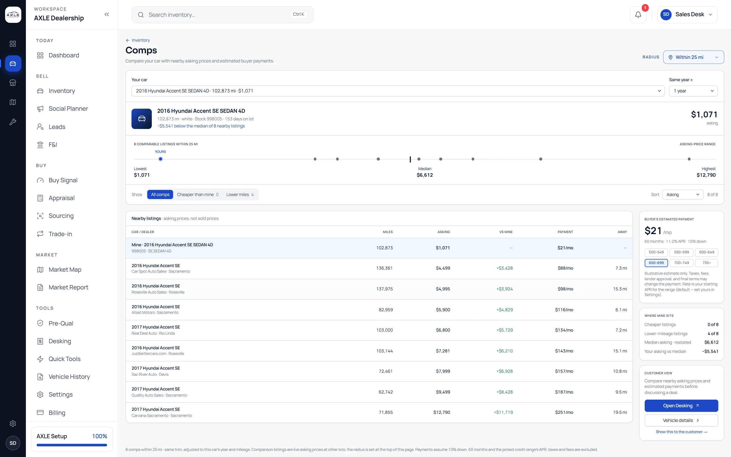The width and height of the screenshot is (731, 457).
Task: Select the 700–749 credit range
Action: (682, 263)
